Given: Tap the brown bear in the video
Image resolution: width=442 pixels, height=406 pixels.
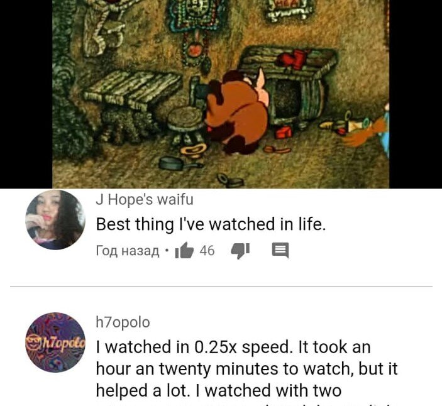Looking at the screenshot, I should point(237,112).
